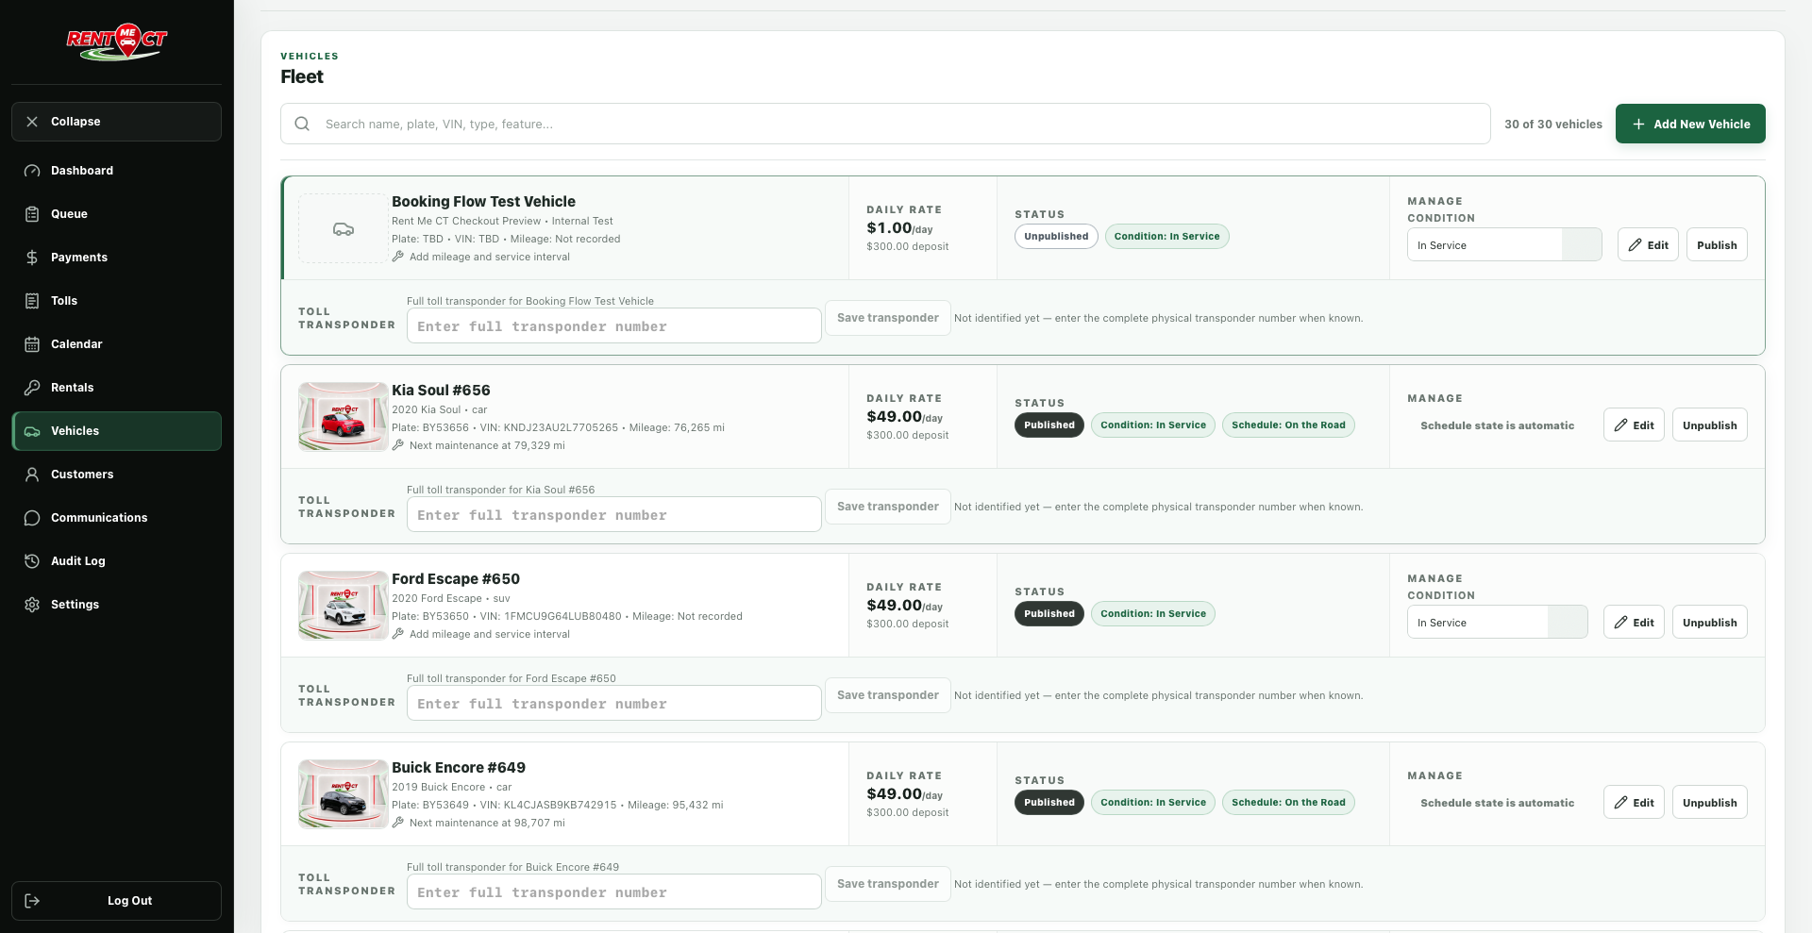
Task: Navigate to Communications
Action: point(117,518)
